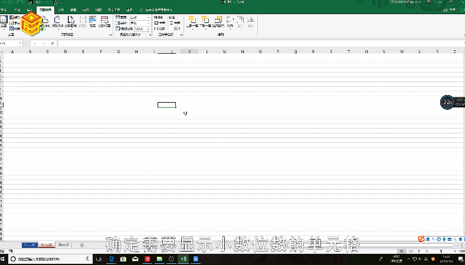Add a new sheet with the plus button
The width and height of the screenshot is (465, 265).
tap(81, 244)
